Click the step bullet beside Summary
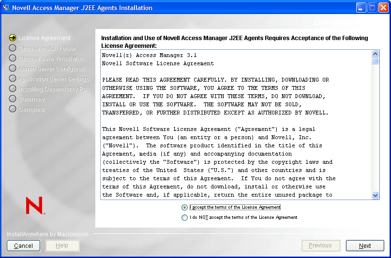Image resolution: width=391 pixels, height=258 pixels. 13,99
